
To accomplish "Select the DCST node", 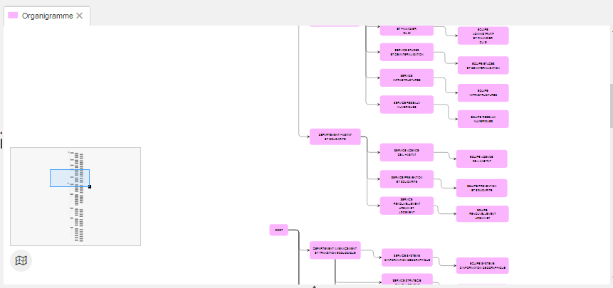I will click(278, 230).
